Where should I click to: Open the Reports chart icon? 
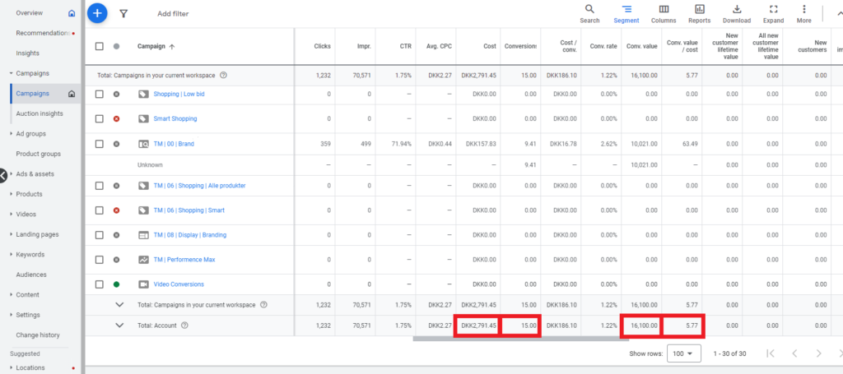pyautogui.click(x=699, y=10)
